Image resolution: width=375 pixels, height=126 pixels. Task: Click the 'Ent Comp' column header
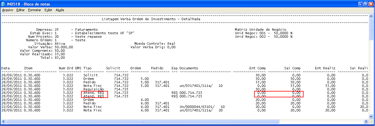coord(258,68)
